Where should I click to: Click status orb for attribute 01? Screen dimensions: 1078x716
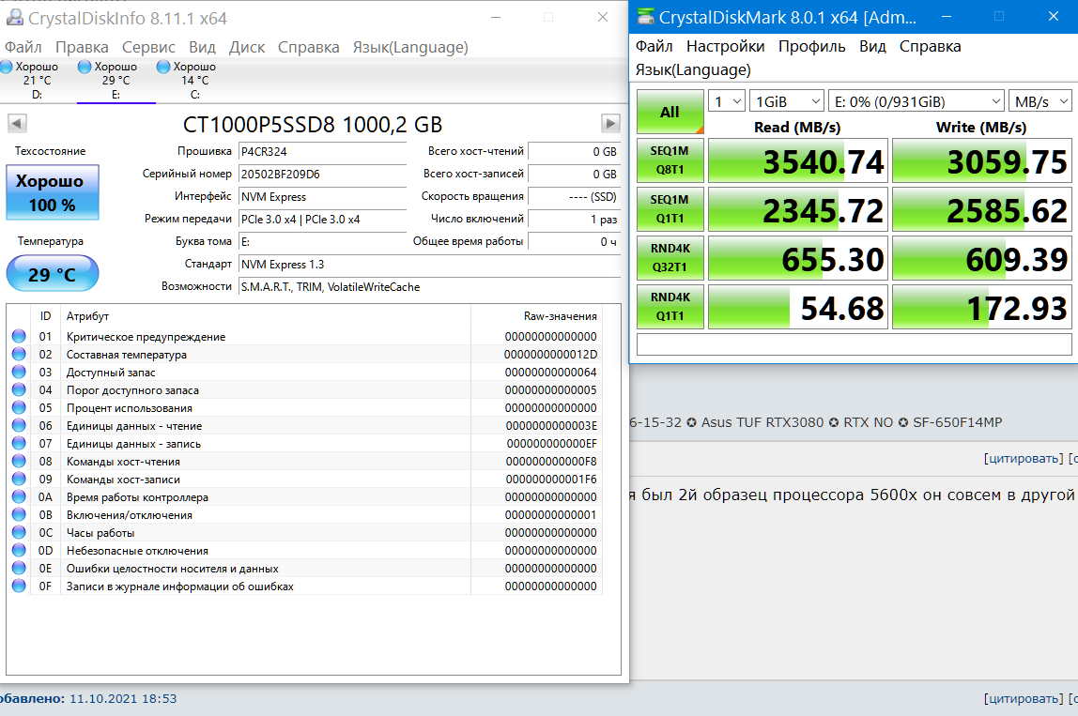[x=19, y=336]
